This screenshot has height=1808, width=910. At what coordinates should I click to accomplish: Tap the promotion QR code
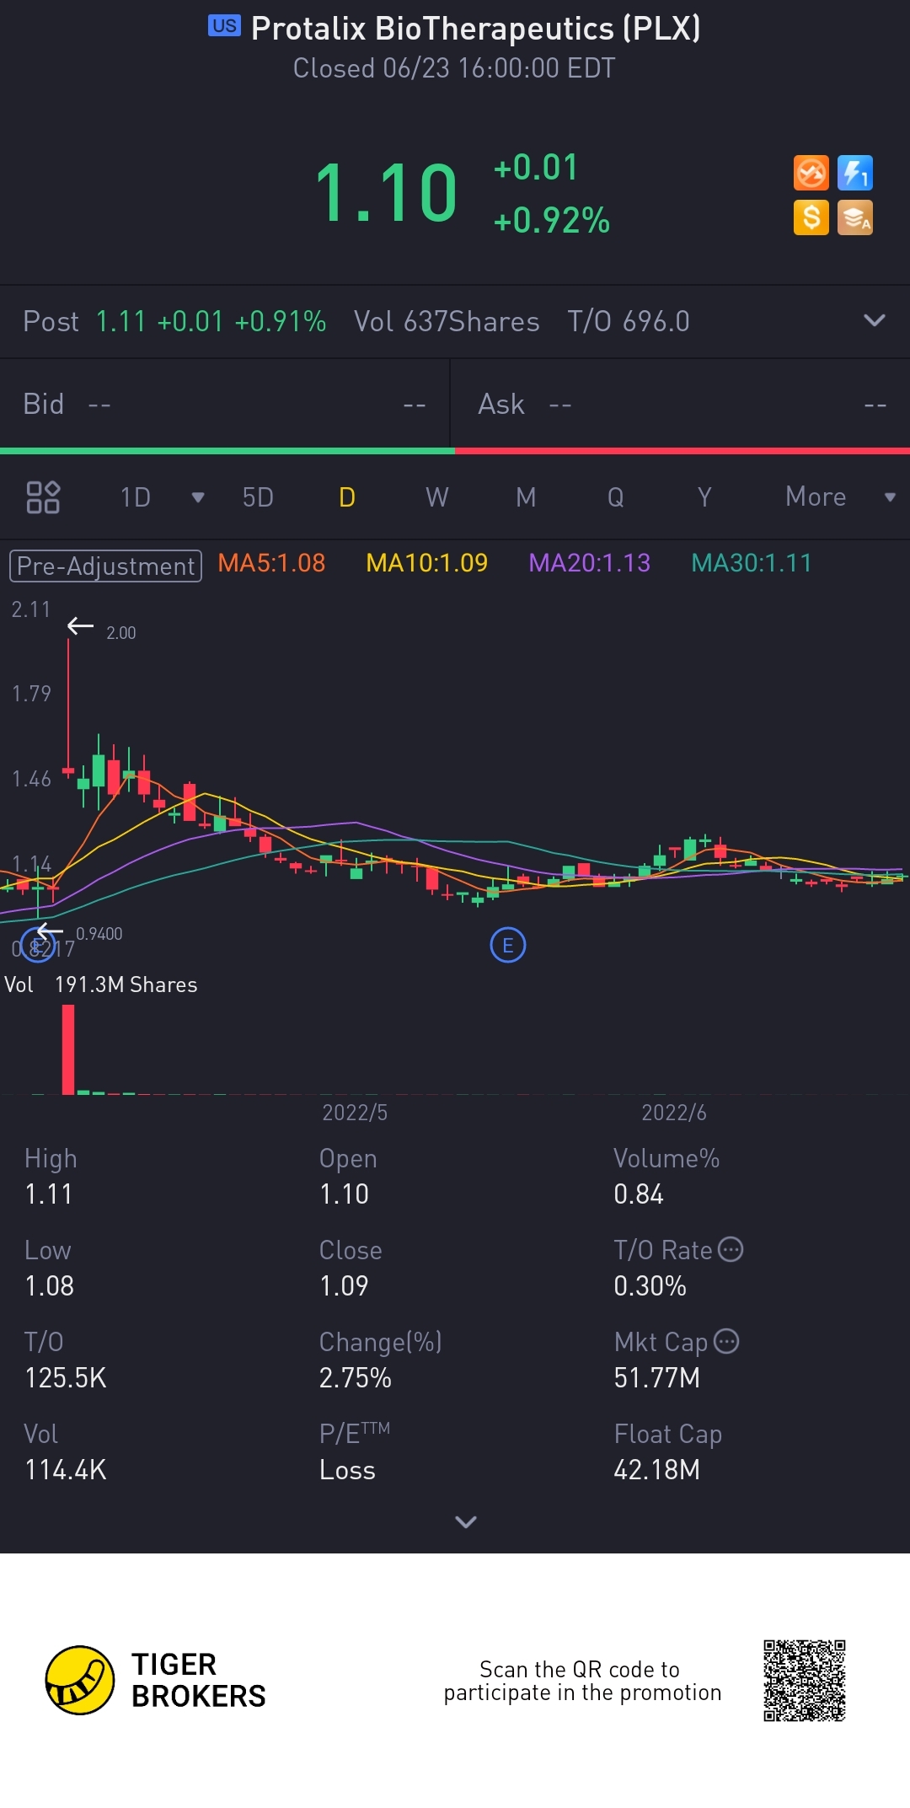[x=805, y=1681]
